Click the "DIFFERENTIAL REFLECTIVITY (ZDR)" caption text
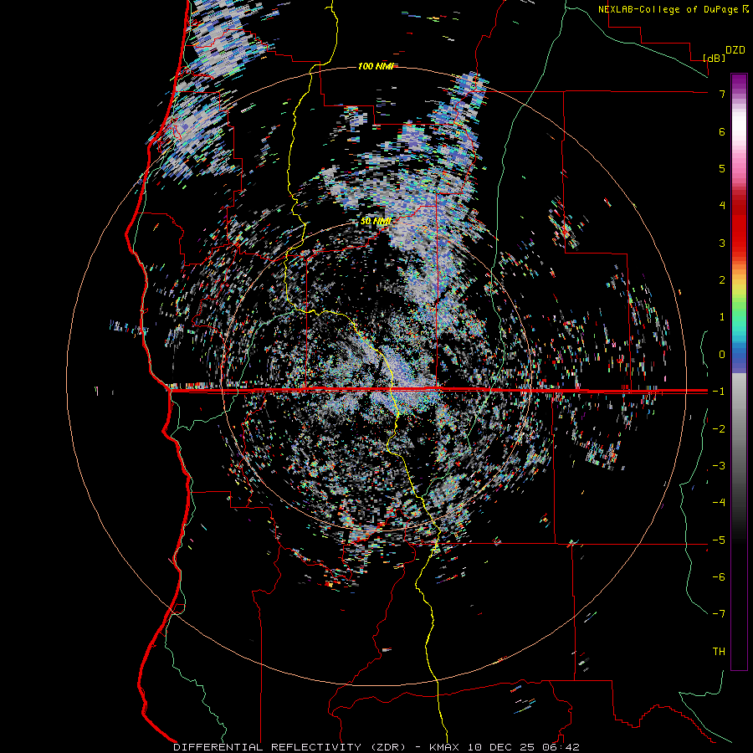Image resolution: width=753 pixels, height=753 pixels. tap(290, 747)
